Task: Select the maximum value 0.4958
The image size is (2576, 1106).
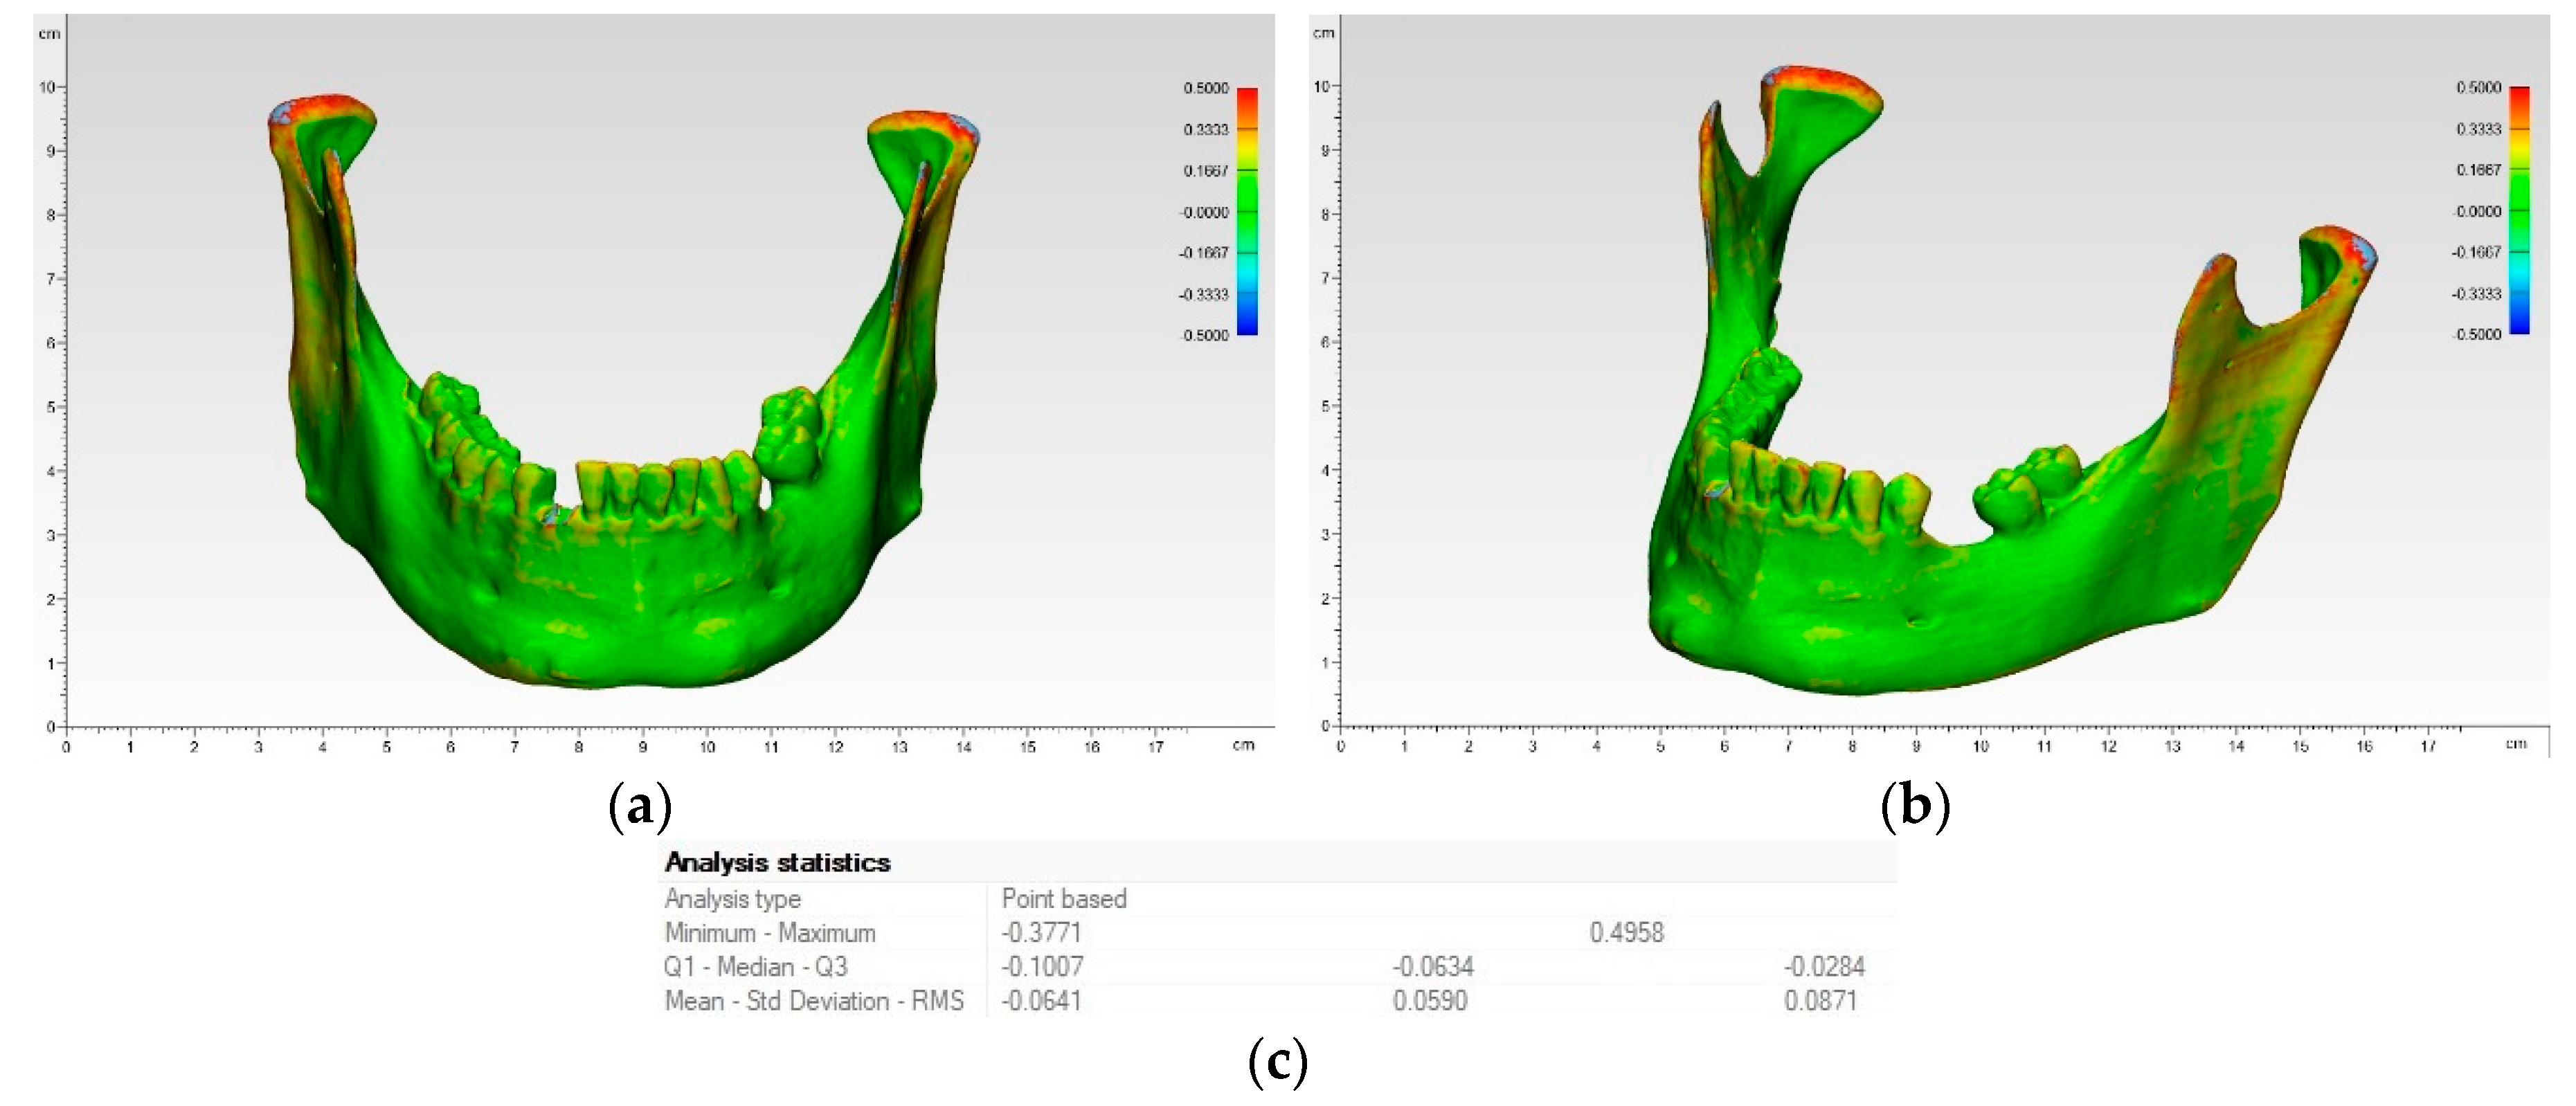Action: coord(1626,933)
